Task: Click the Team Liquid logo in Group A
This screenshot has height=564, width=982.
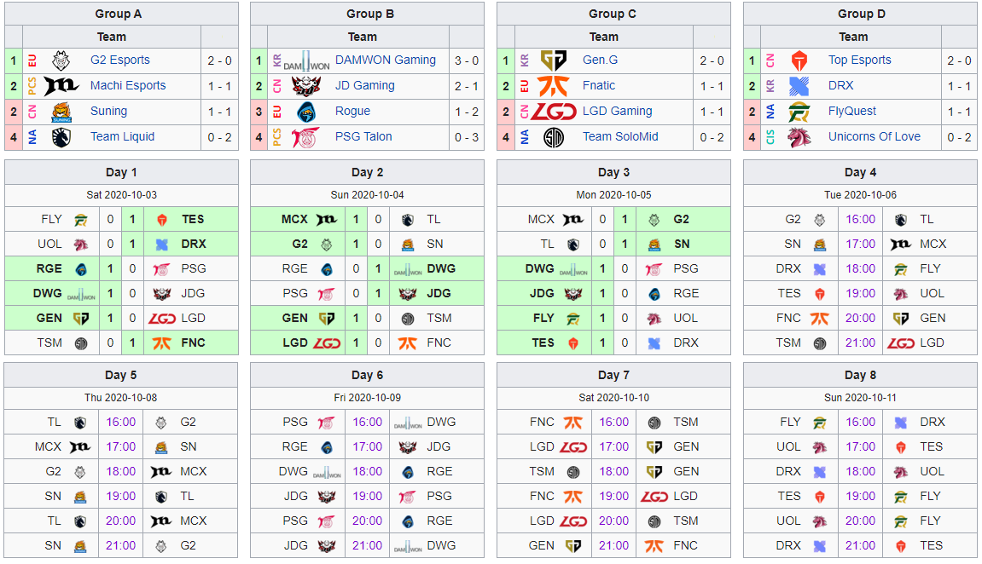Action: [61, 137]
